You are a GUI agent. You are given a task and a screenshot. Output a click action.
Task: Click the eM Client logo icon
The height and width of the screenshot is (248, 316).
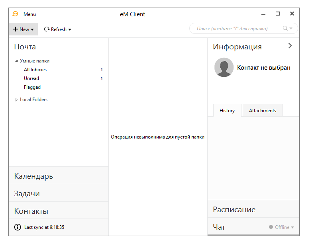pyautogui.click(x=15, y=14)
